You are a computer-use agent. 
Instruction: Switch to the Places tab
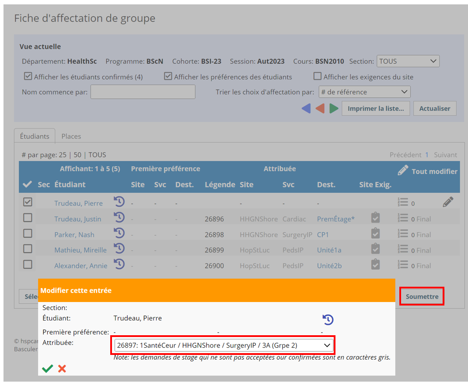(71, 136)
